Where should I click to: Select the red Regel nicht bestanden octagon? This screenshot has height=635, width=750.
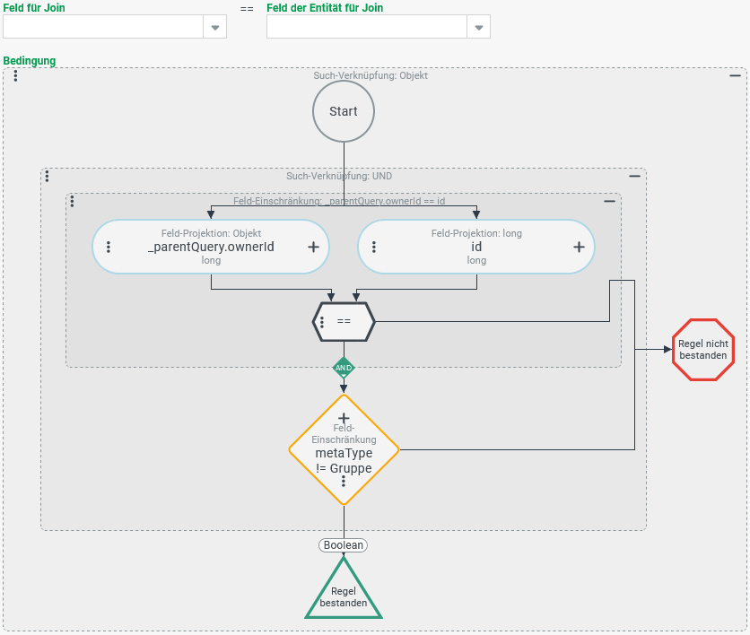tap(703, 350)
